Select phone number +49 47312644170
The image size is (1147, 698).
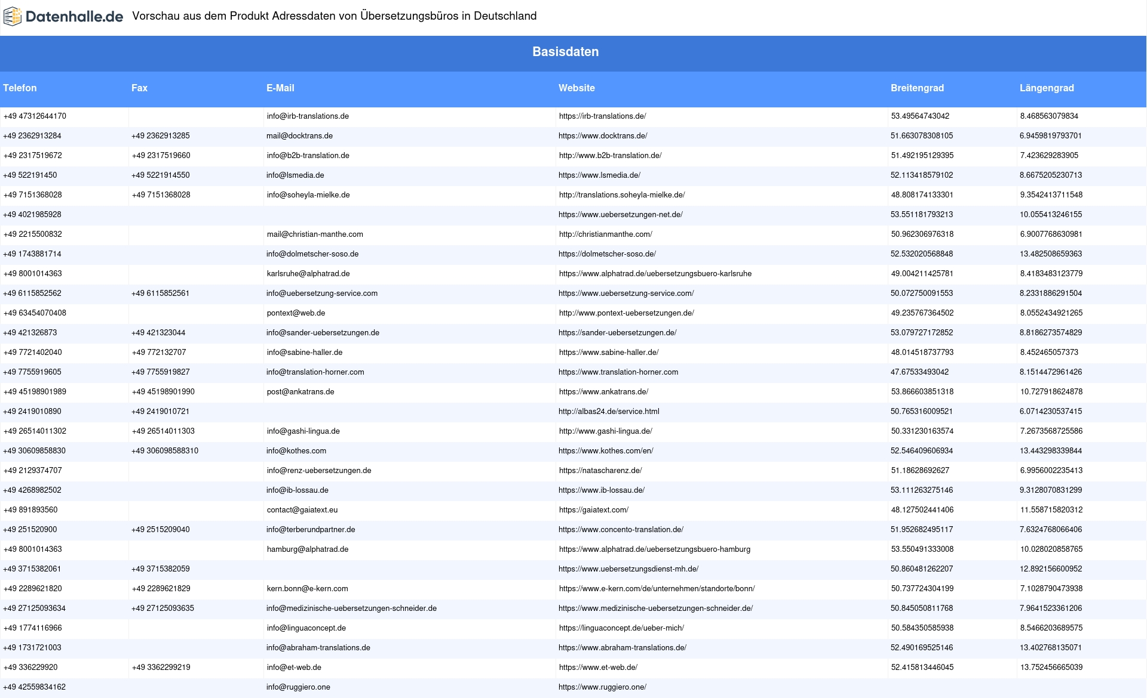click(35, 116)
